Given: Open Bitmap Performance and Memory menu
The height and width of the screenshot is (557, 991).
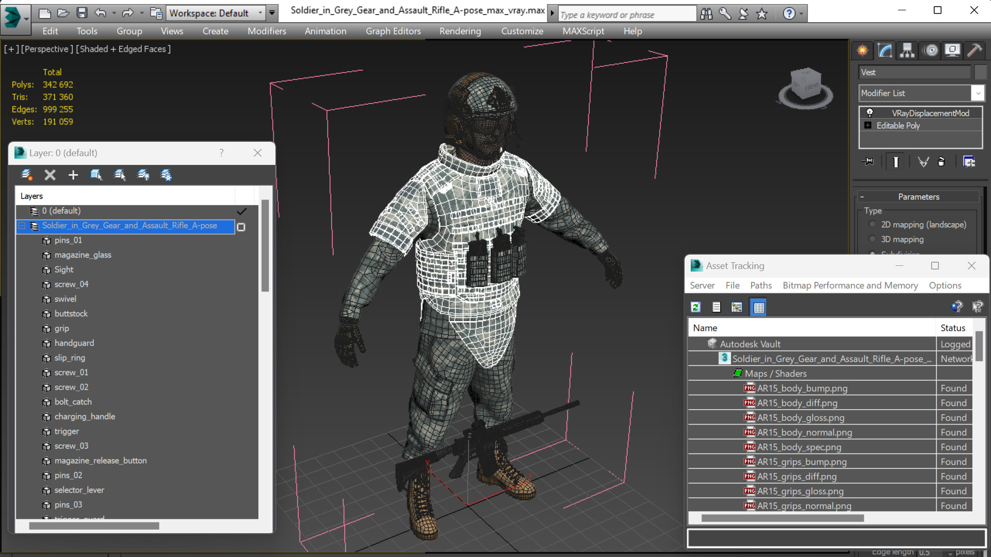Looking at the screenshot, I should pos(850,285).
